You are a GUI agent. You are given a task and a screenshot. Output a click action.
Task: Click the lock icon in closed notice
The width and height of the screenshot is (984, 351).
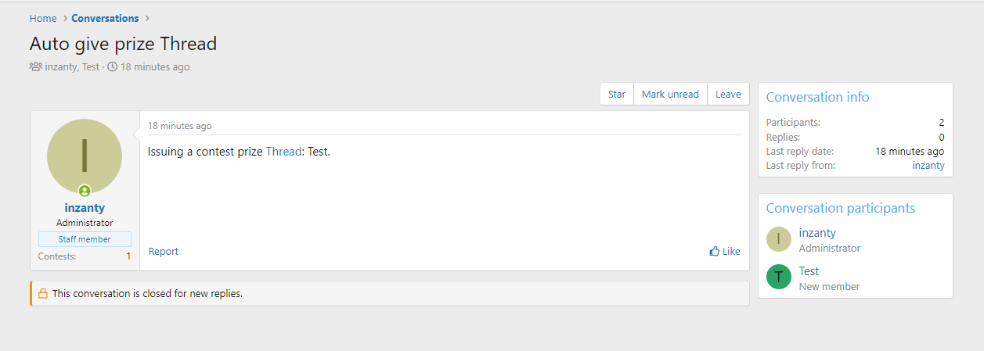(43, 294)
